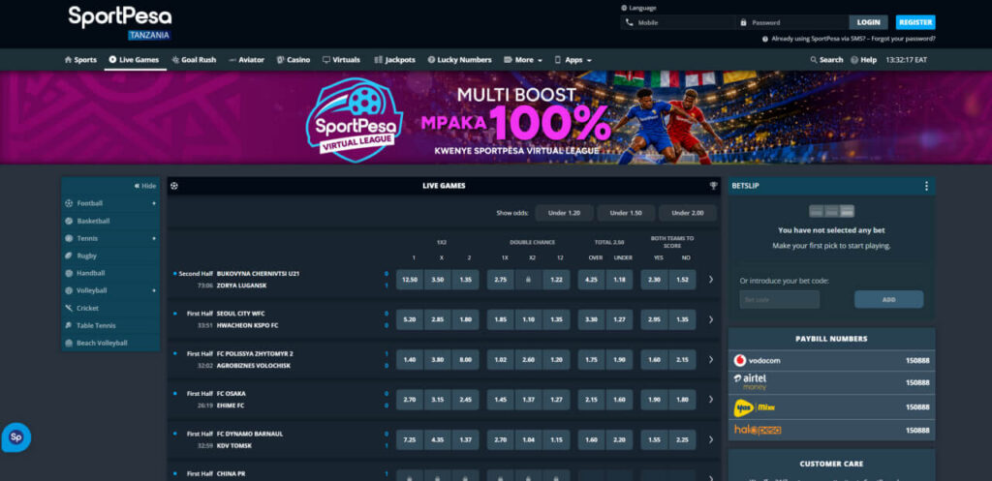Screen dimensions: 992x481
Task: Click the trophy icon in Live Games header
Action: pos(713,186)
